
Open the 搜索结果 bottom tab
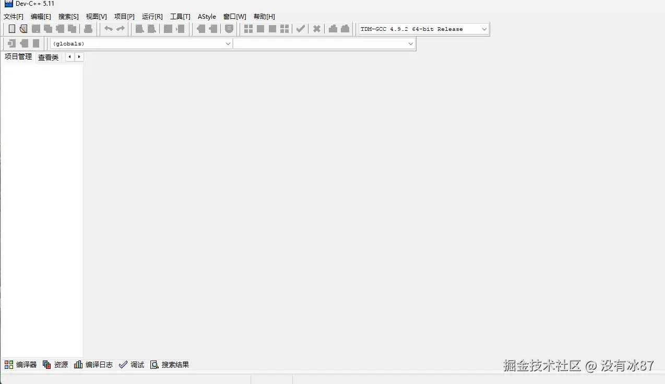pyautogui.click(x=170, y=365)
